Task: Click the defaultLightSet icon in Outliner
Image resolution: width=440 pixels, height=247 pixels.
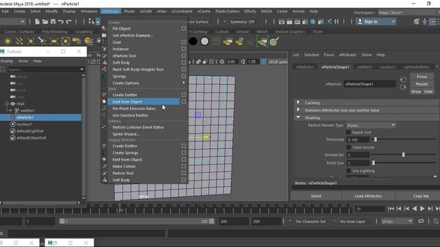Action: (x=12, y=131)
